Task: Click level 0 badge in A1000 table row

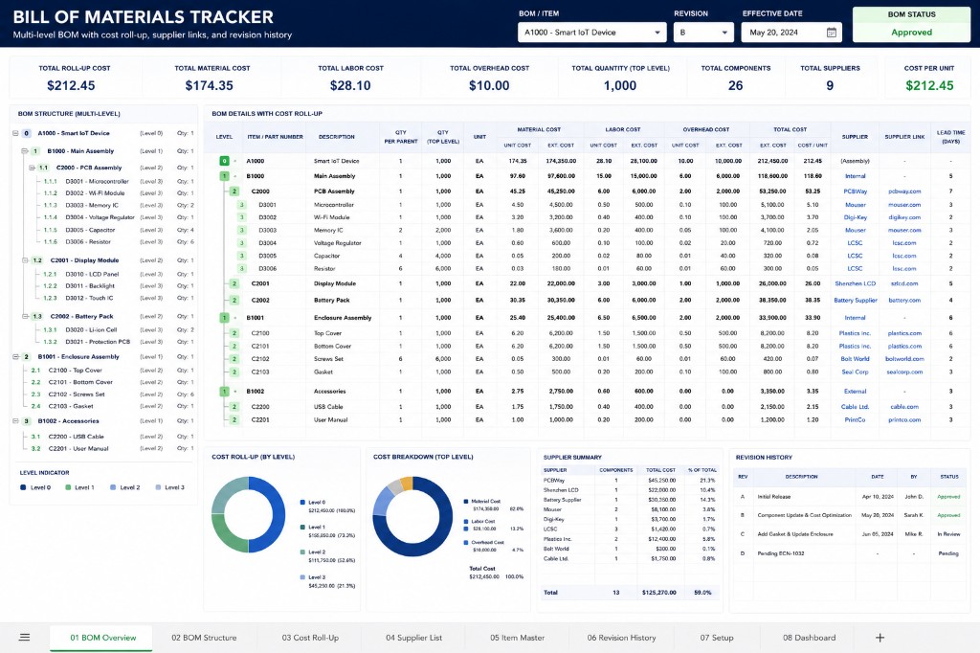Action: 224,161
